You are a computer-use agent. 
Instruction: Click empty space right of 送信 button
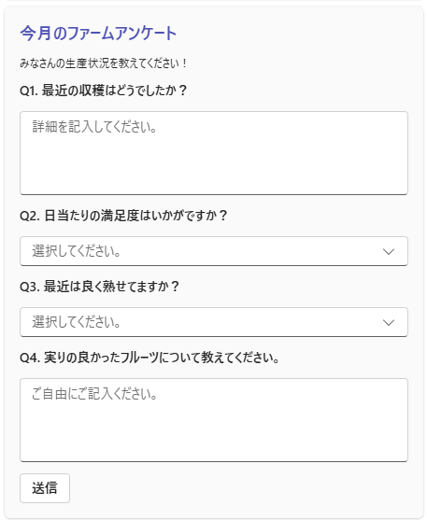(233, 488)
